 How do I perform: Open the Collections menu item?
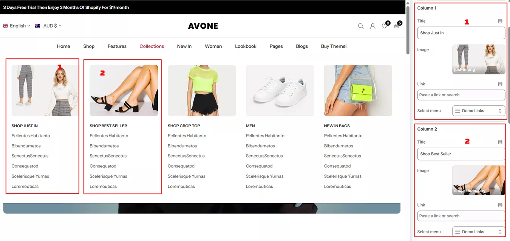(151, 46)
